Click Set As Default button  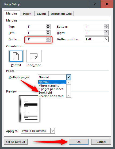click(16, 142)
